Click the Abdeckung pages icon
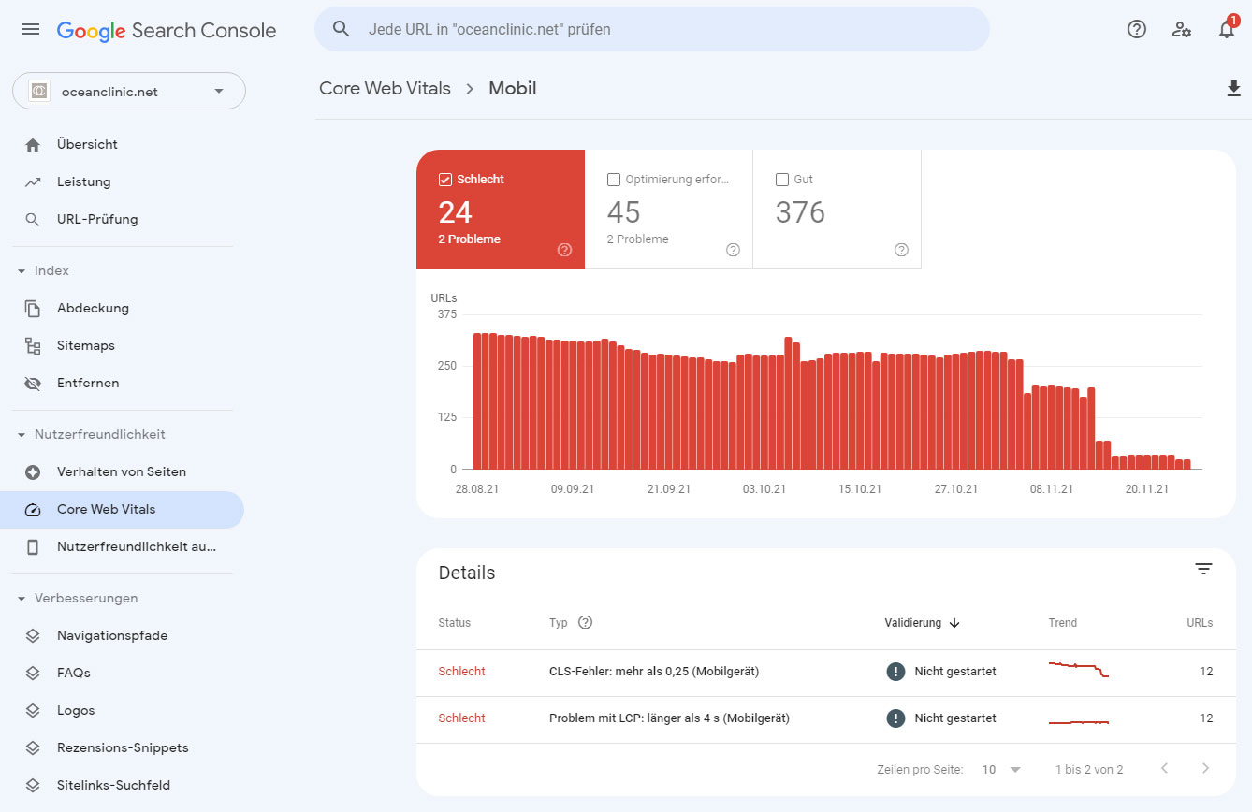The image size is (1252, 812). pyautogui.click(x=33, y=309)
